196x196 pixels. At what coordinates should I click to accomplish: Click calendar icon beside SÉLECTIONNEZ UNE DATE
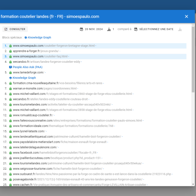(136, 29)
